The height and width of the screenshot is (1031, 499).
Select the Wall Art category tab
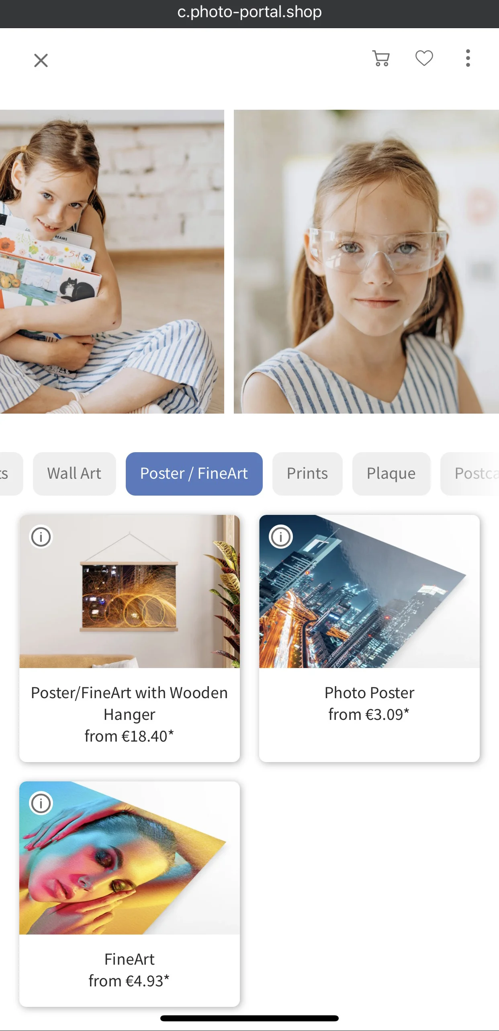74,473
